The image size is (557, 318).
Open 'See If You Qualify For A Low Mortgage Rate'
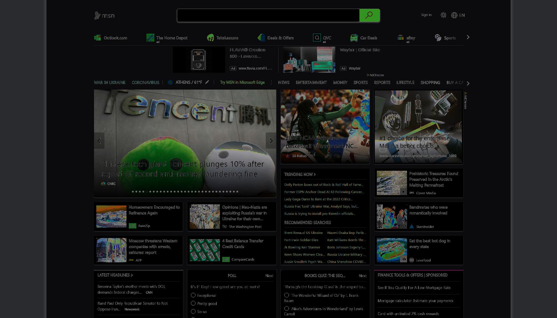pyautogui.click(x=414, y=288)
